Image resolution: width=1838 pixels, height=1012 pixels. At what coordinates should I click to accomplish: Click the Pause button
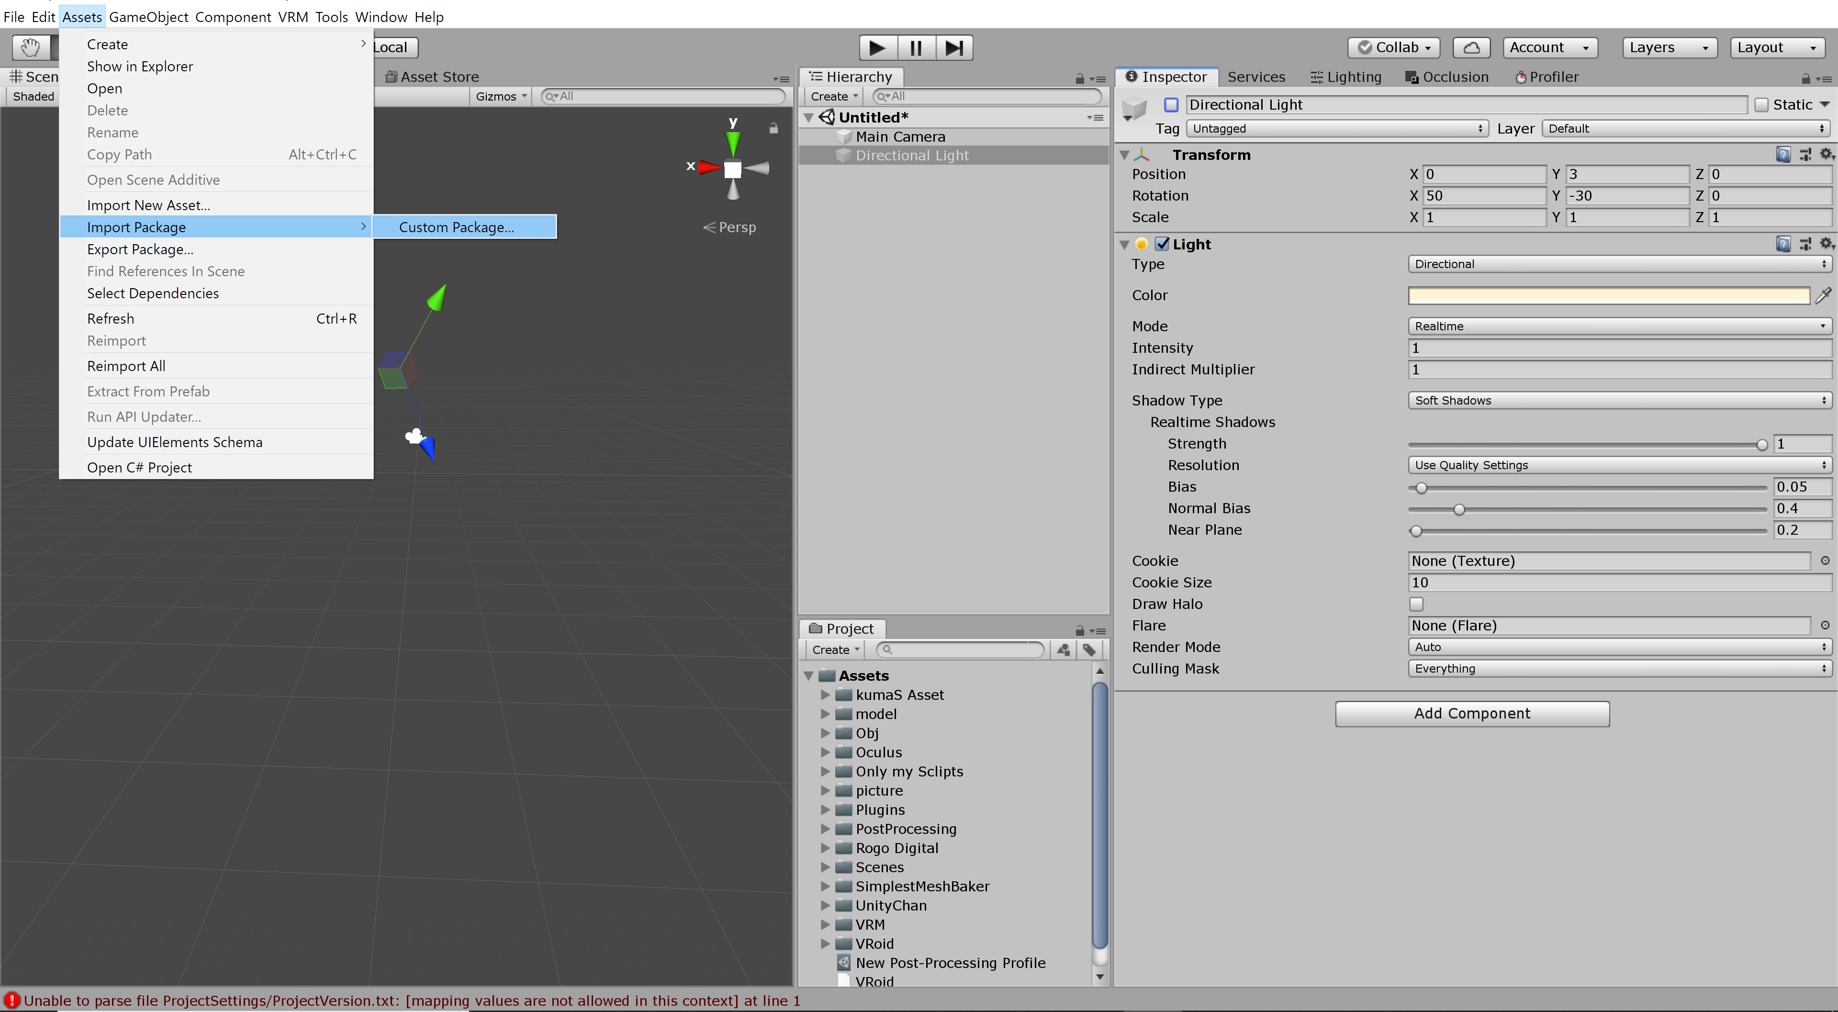(x=916, y=48)
